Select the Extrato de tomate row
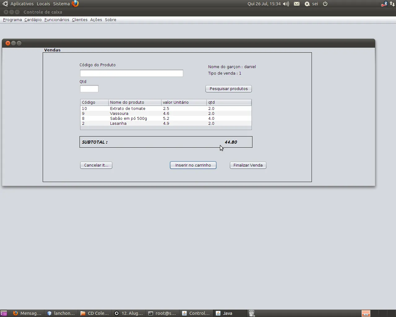Image resolution: width=396 pixels, height=317 pixels. (x=166, y=109)
